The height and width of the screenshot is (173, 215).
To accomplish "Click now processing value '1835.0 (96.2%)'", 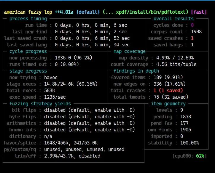I will [74, 58].
